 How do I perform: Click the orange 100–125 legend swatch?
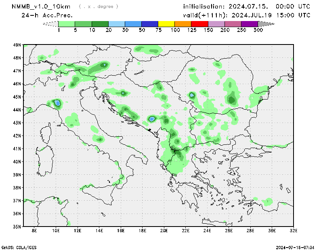coord(183,24)
